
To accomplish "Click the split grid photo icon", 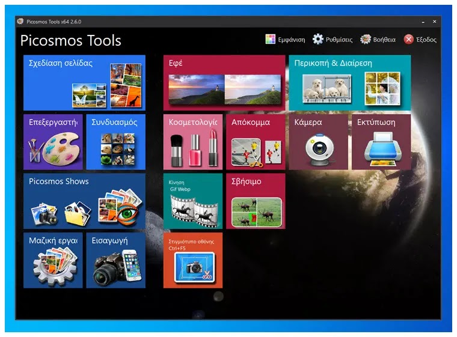I will (x=382, y=88).
